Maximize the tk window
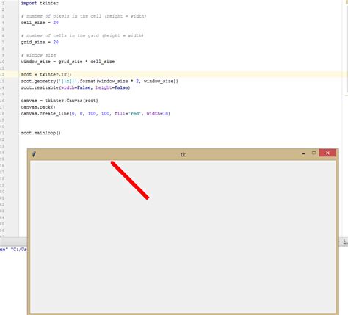 [314, 153]
